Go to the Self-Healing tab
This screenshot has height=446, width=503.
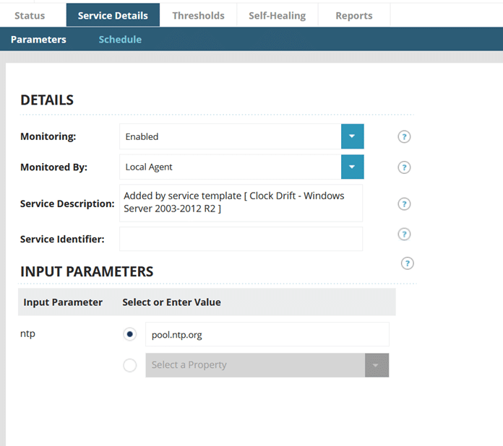277,15
